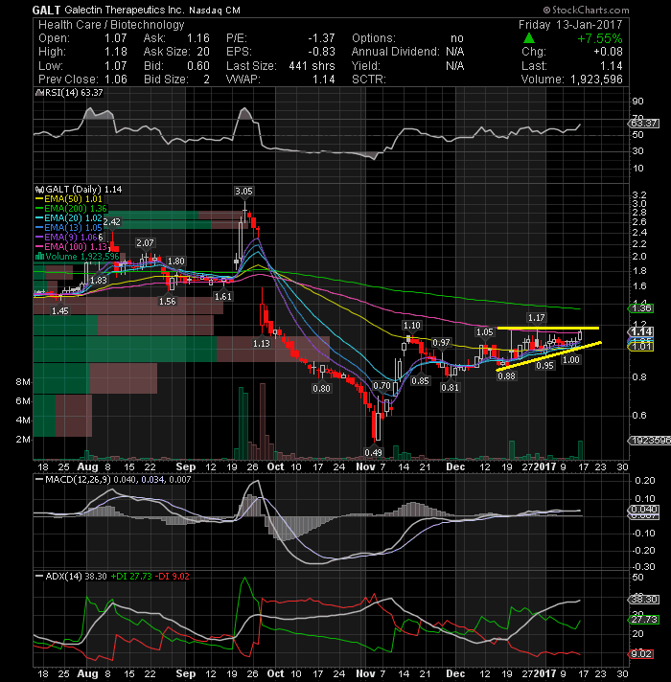671x682 pixels.
Task: Click the +7.55% percent change value
Action: (600, 38)
